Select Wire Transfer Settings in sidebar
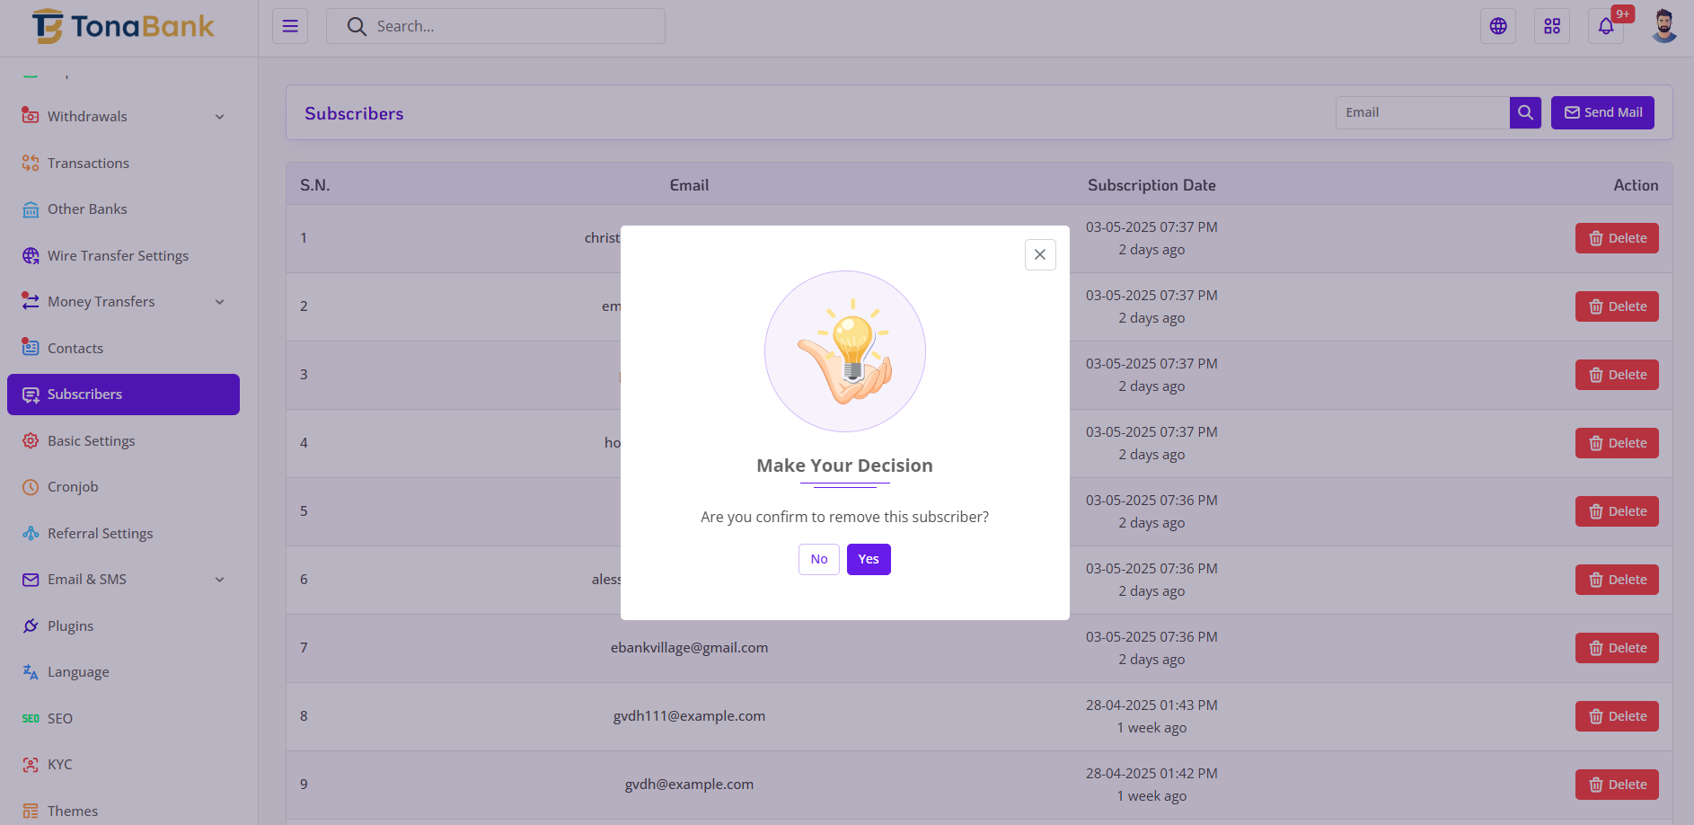The height and width of the screenshot is (825, 1694). pos(118,255)
